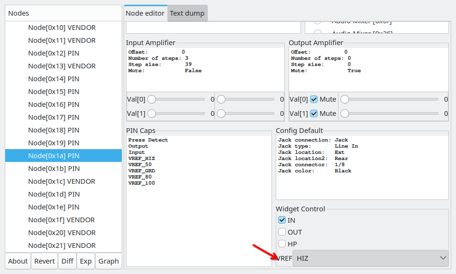The image size is (456, 274).
Task: Switch to the Node editor tab
Action: coord(145,13)
